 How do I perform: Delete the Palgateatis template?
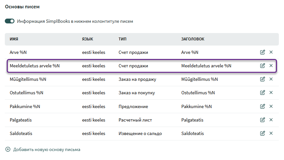[271, 120]
